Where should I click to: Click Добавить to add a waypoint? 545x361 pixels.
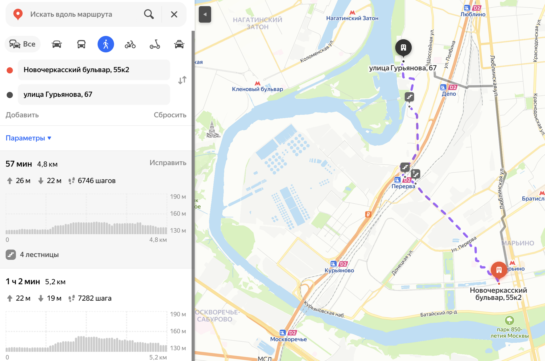coord(22,115)
